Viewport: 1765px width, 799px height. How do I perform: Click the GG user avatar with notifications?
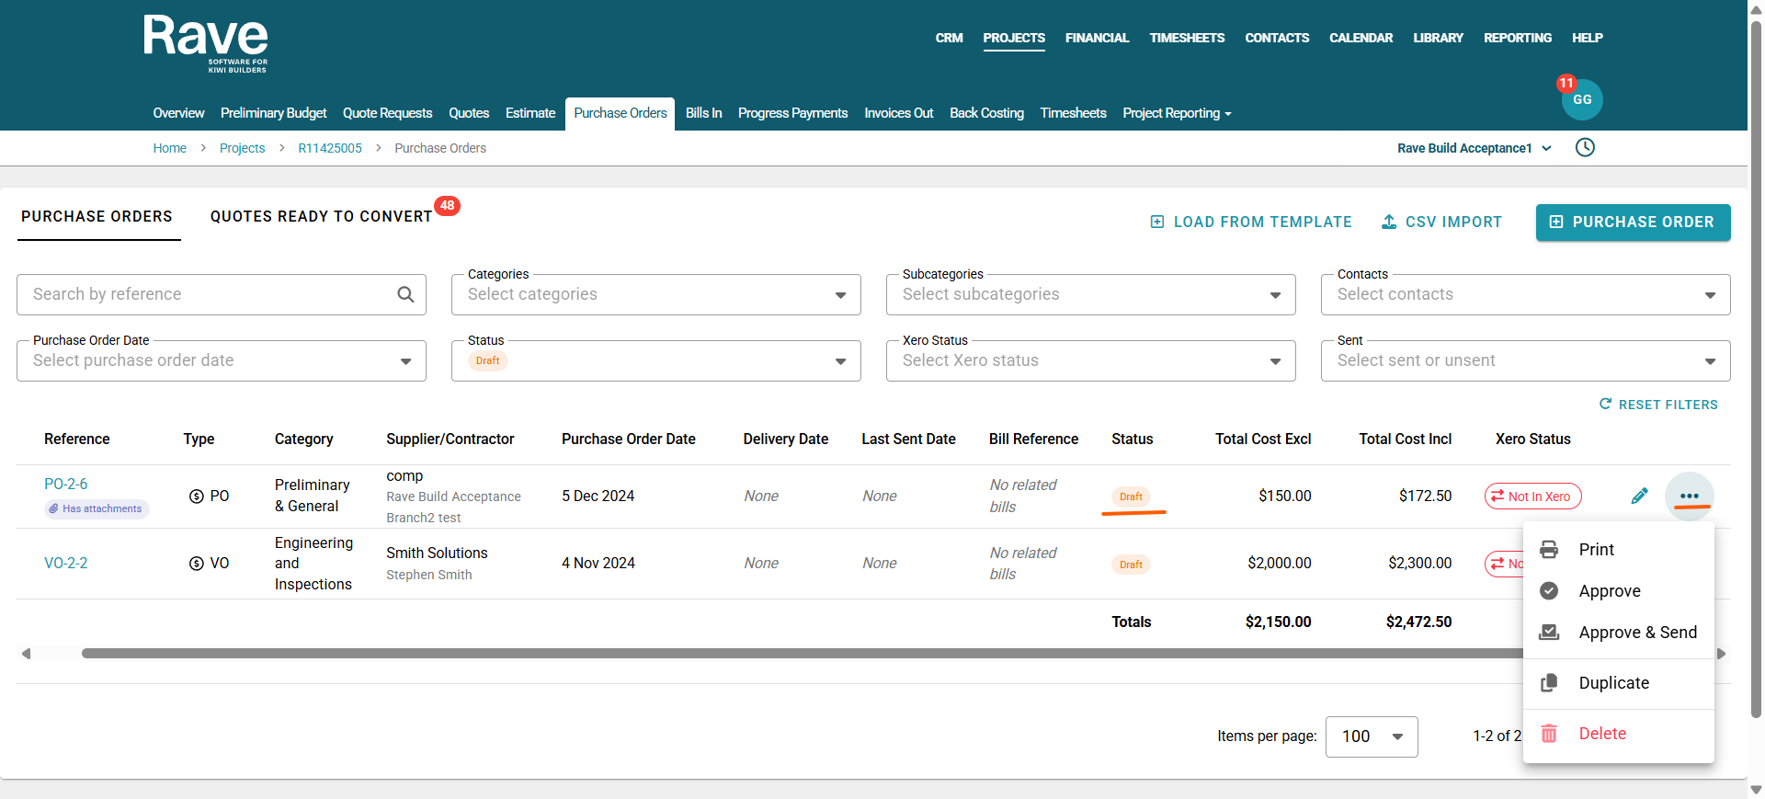click(1581, 99)
